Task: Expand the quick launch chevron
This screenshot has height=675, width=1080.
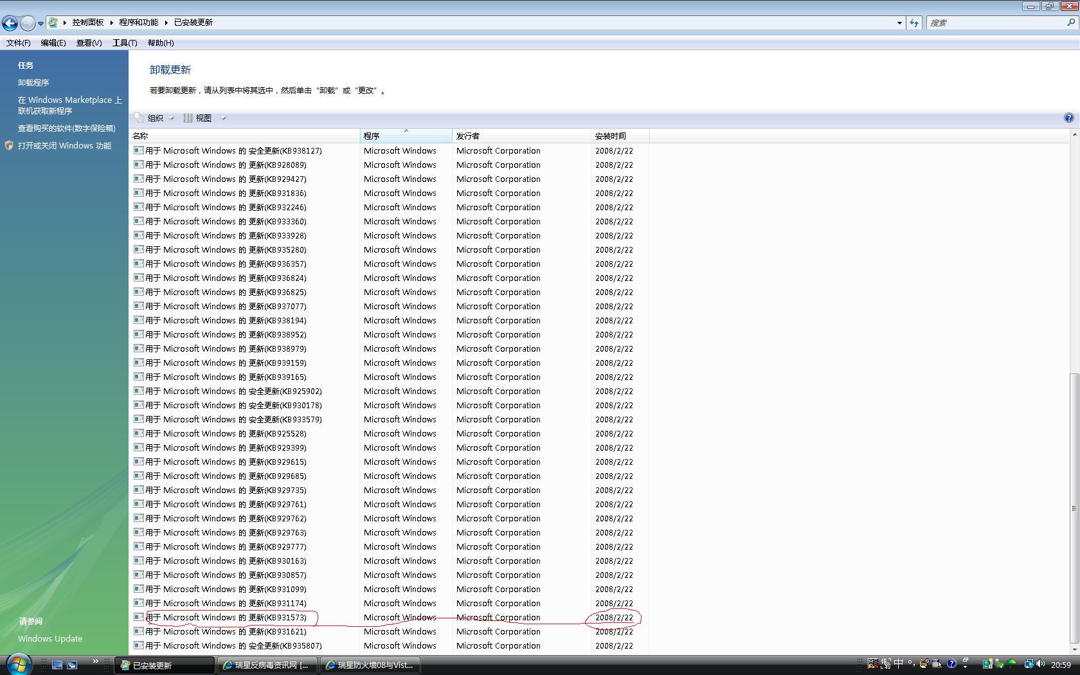Action: point(96,661)
